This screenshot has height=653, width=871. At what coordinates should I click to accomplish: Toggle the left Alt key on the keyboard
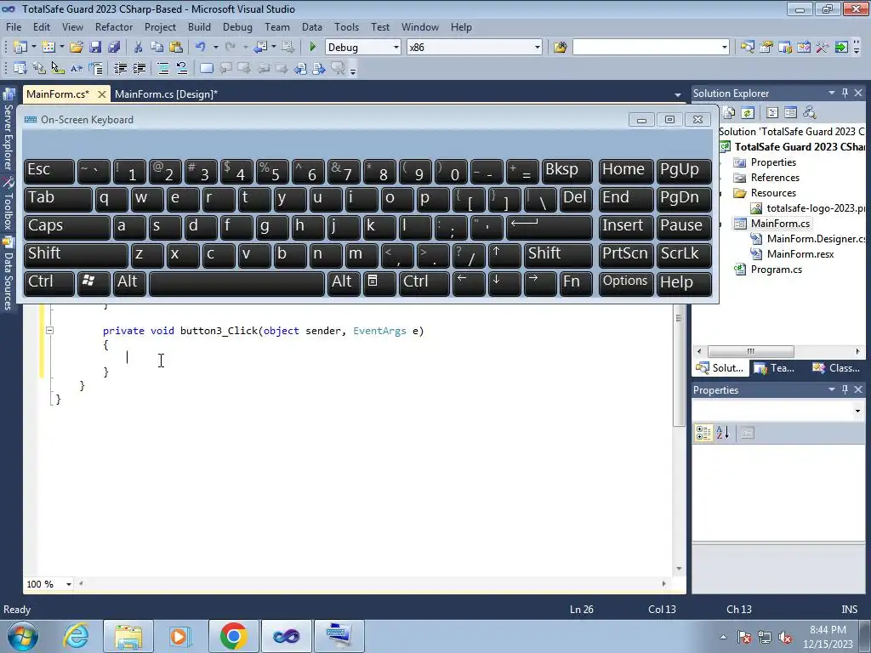[x=128, y=282]
